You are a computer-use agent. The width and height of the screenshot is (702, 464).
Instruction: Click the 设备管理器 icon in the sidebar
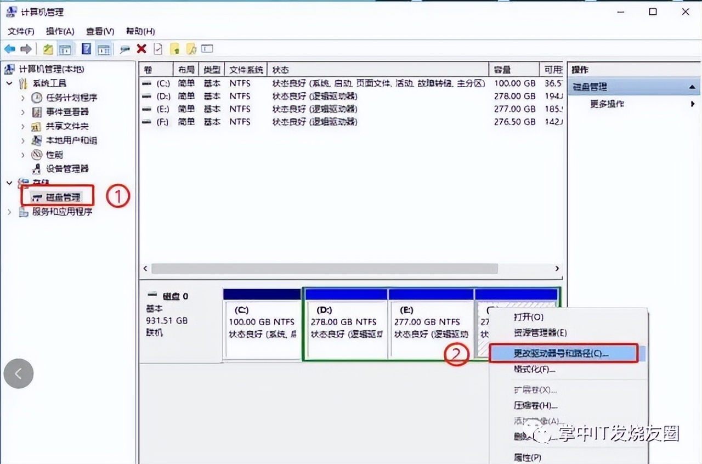[x=37, y=169]
